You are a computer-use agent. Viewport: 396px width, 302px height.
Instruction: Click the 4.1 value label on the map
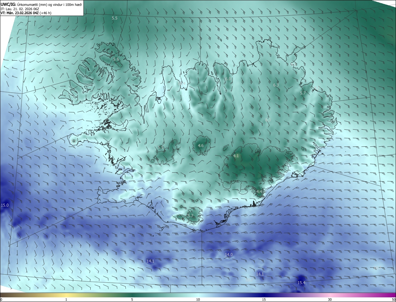tap(236, 156)
